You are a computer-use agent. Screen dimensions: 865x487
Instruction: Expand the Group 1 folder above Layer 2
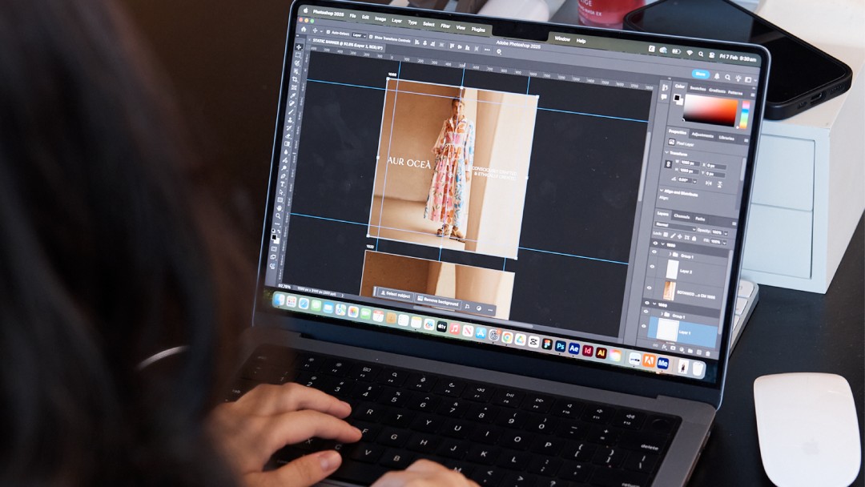[670, 254]
